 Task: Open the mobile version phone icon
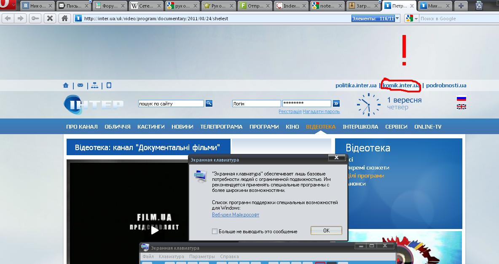tap(109, 85)
